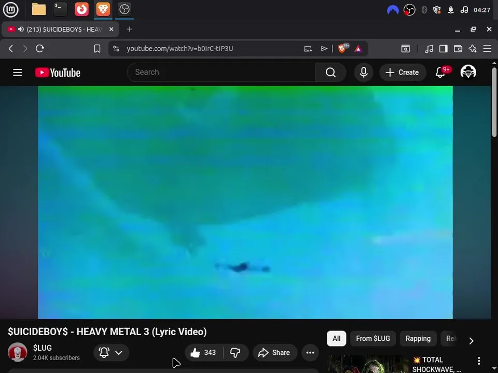
Task: Switch to the $UICIDEBOY$ YouTube tab
Action: [x=60, y=30]
